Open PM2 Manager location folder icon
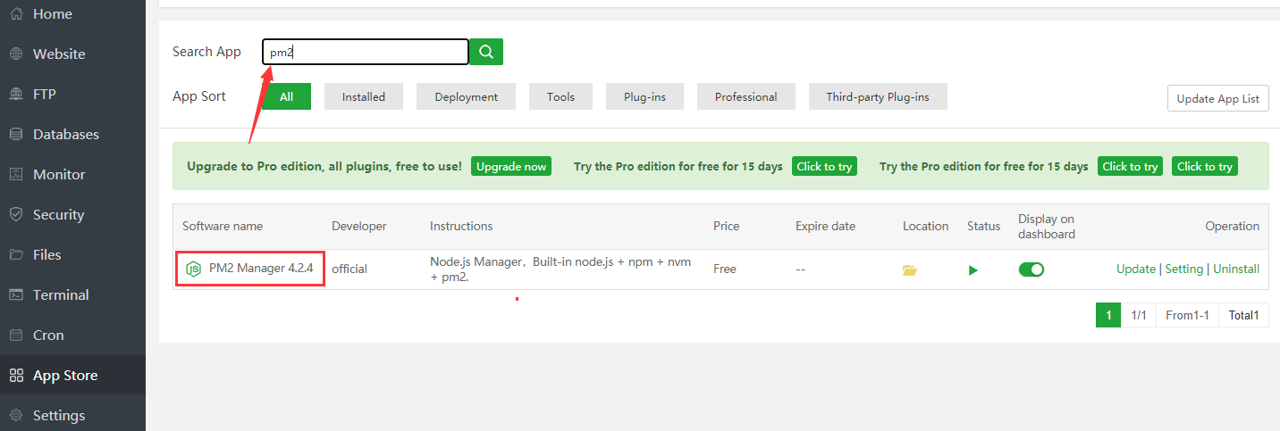The width and height of the screenshot is (1280, 431). tap(910, 269)
